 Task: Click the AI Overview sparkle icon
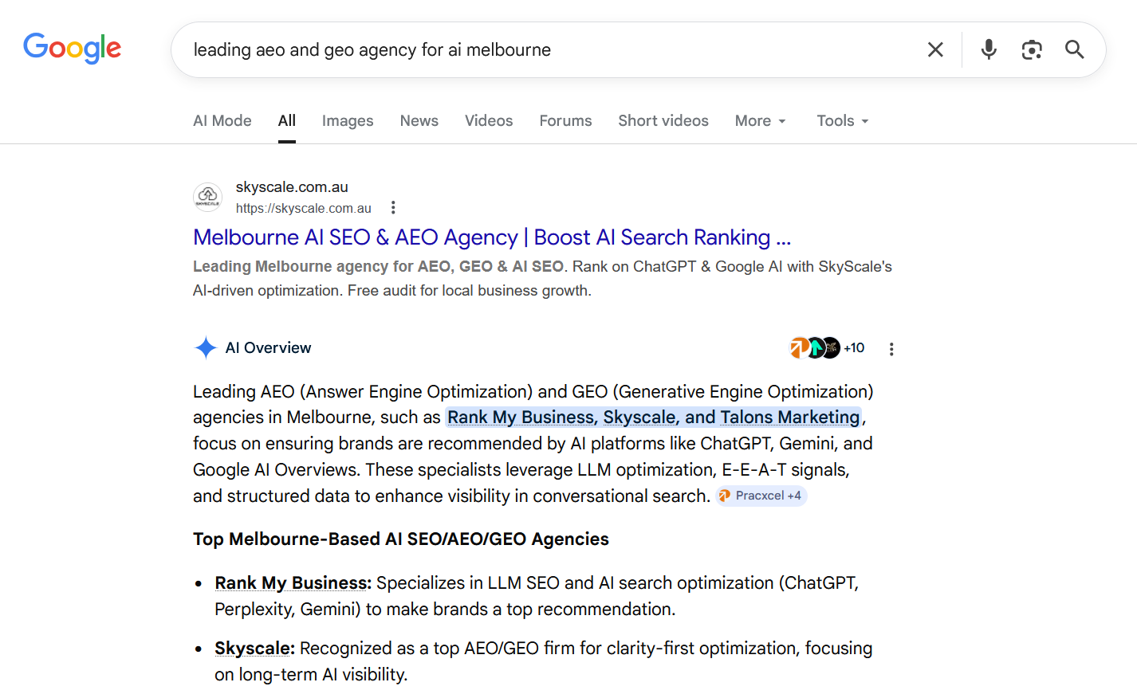[206, 348]
